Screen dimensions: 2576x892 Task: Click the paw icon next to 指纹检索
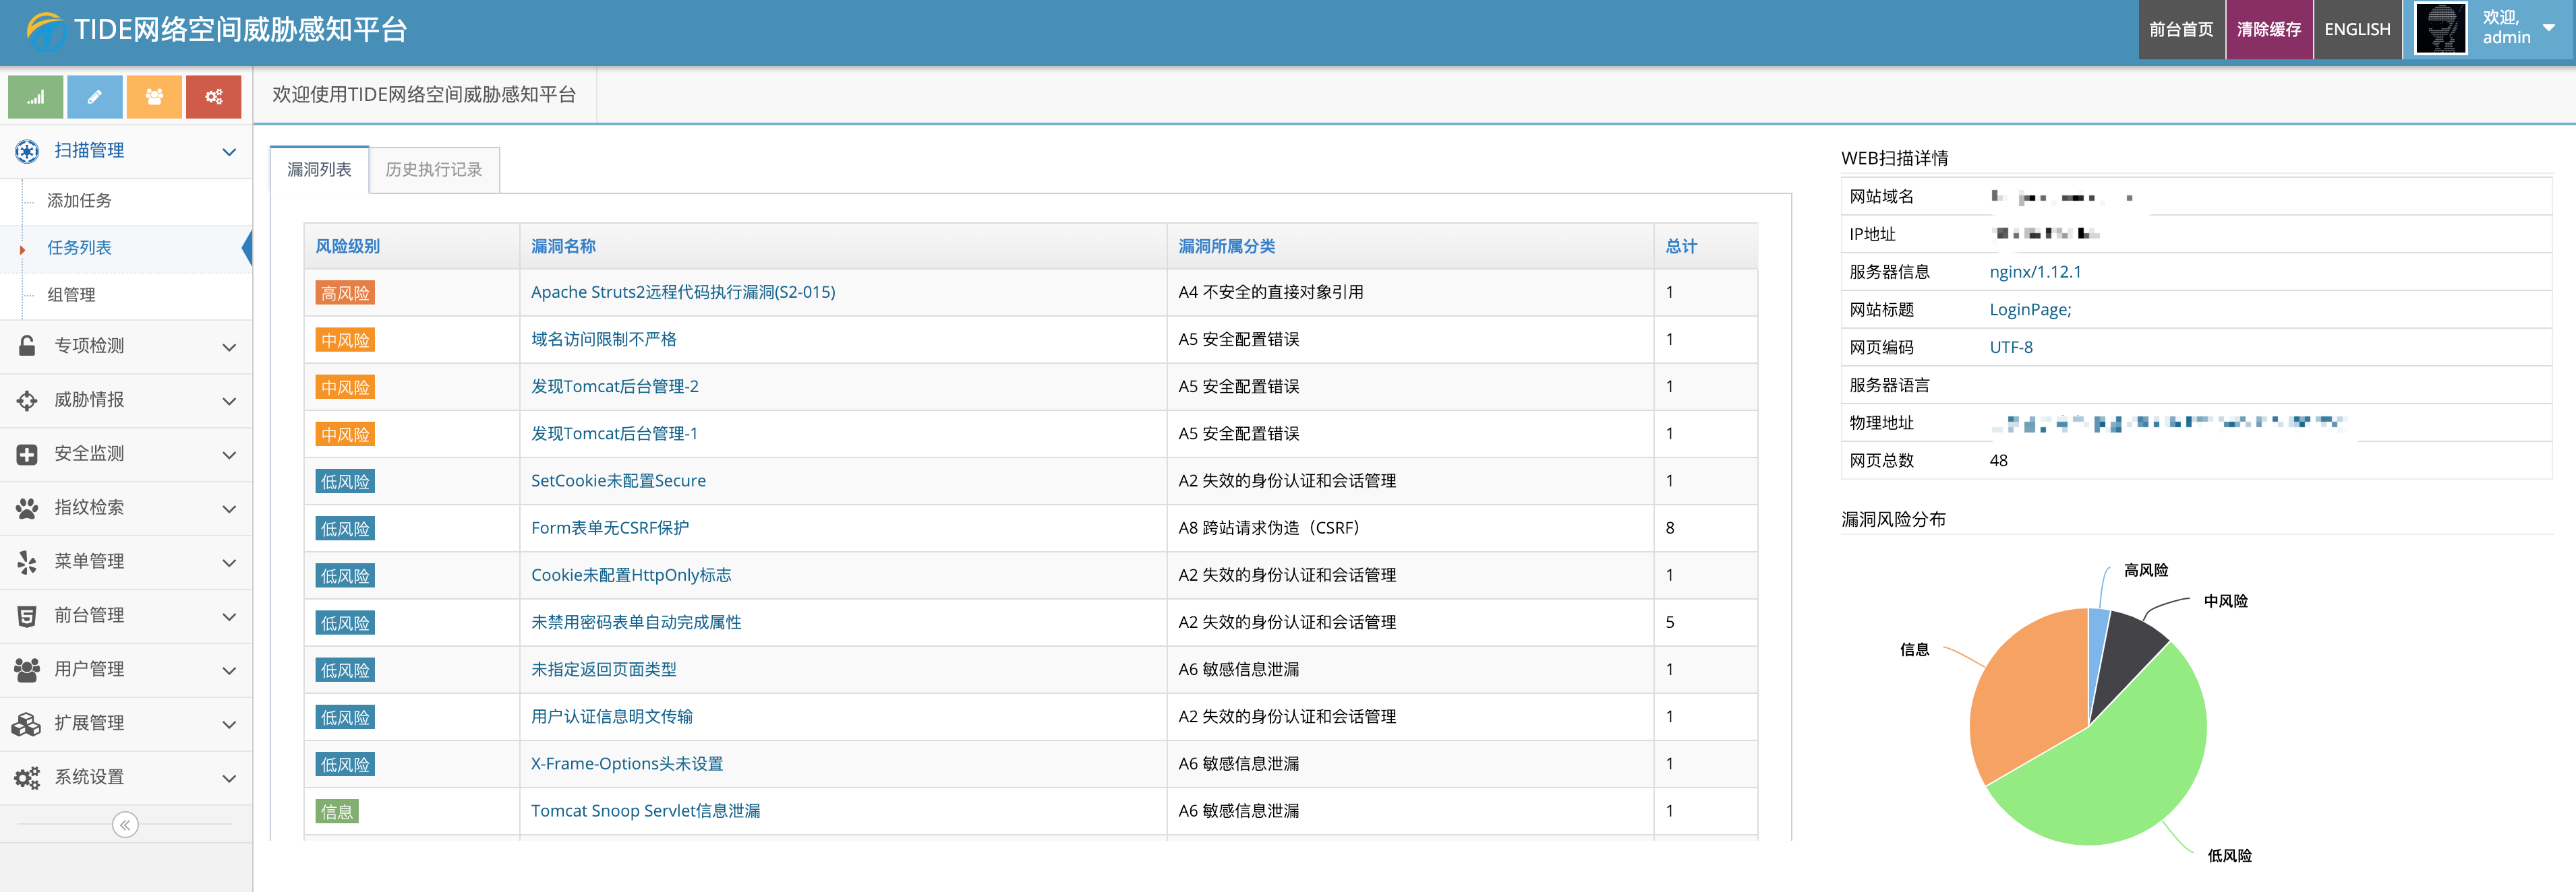27,507
